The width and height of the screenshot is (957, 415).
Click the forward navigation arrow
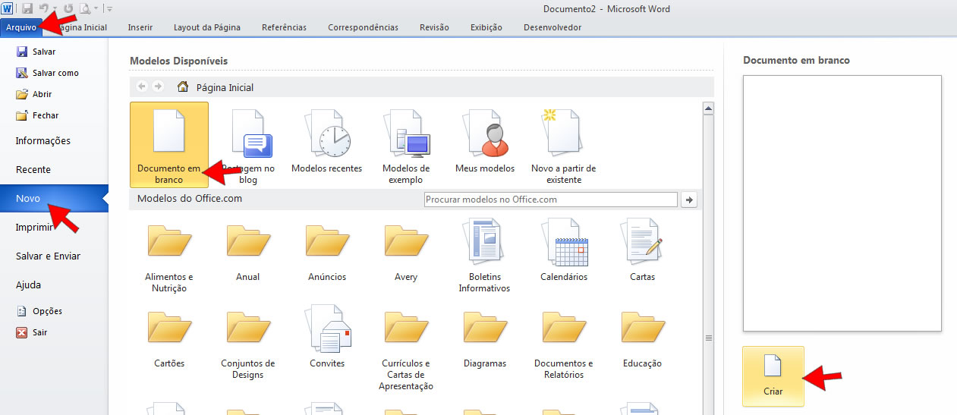coord(158,86)
